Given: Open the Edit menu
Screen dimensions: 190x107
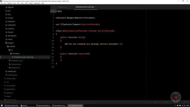Looking at the screenshot, I should click(5, 3).
